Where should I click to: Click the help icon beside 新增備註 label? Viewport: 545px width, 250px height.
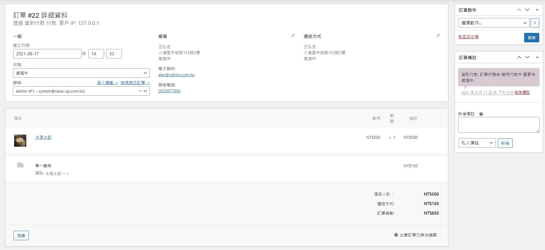481,114
